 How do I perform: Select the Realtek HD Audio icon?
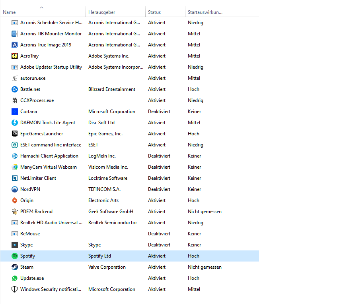pos(15,223)
